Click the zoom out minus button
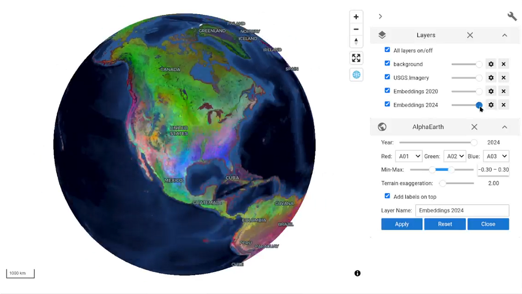 tap(356, 30)
